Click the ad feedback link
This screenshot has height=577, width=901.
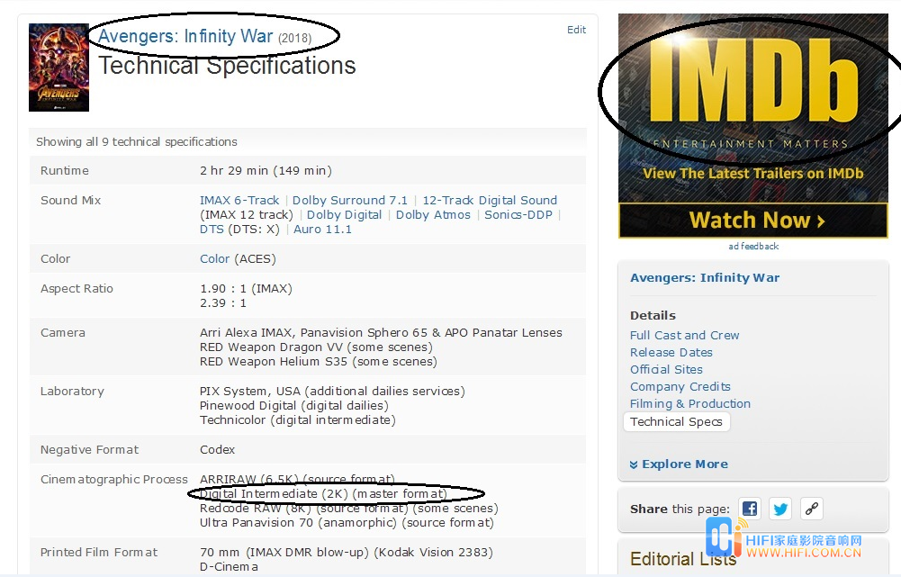(753, 247)
